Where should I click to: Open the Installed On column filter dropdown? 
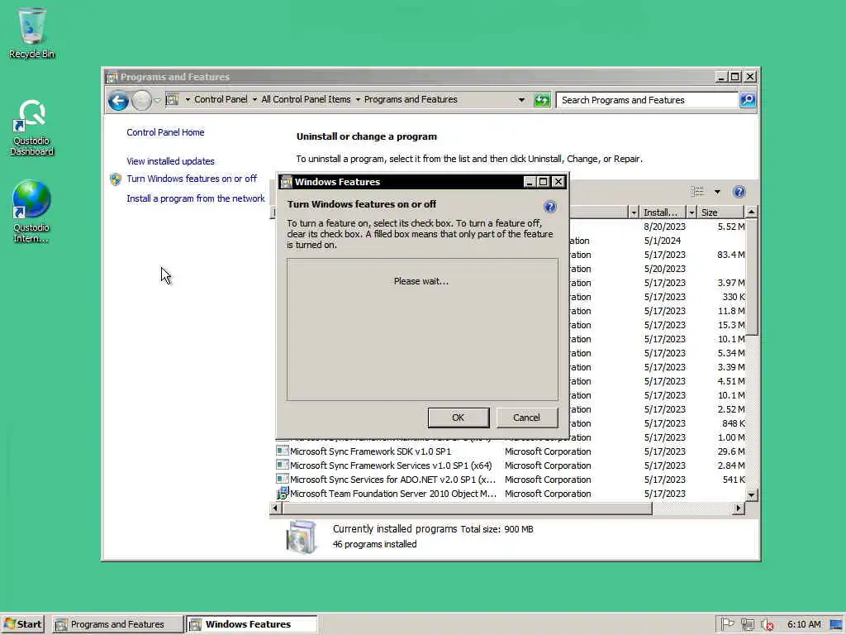pyautogui.click(x=692, y=212)
